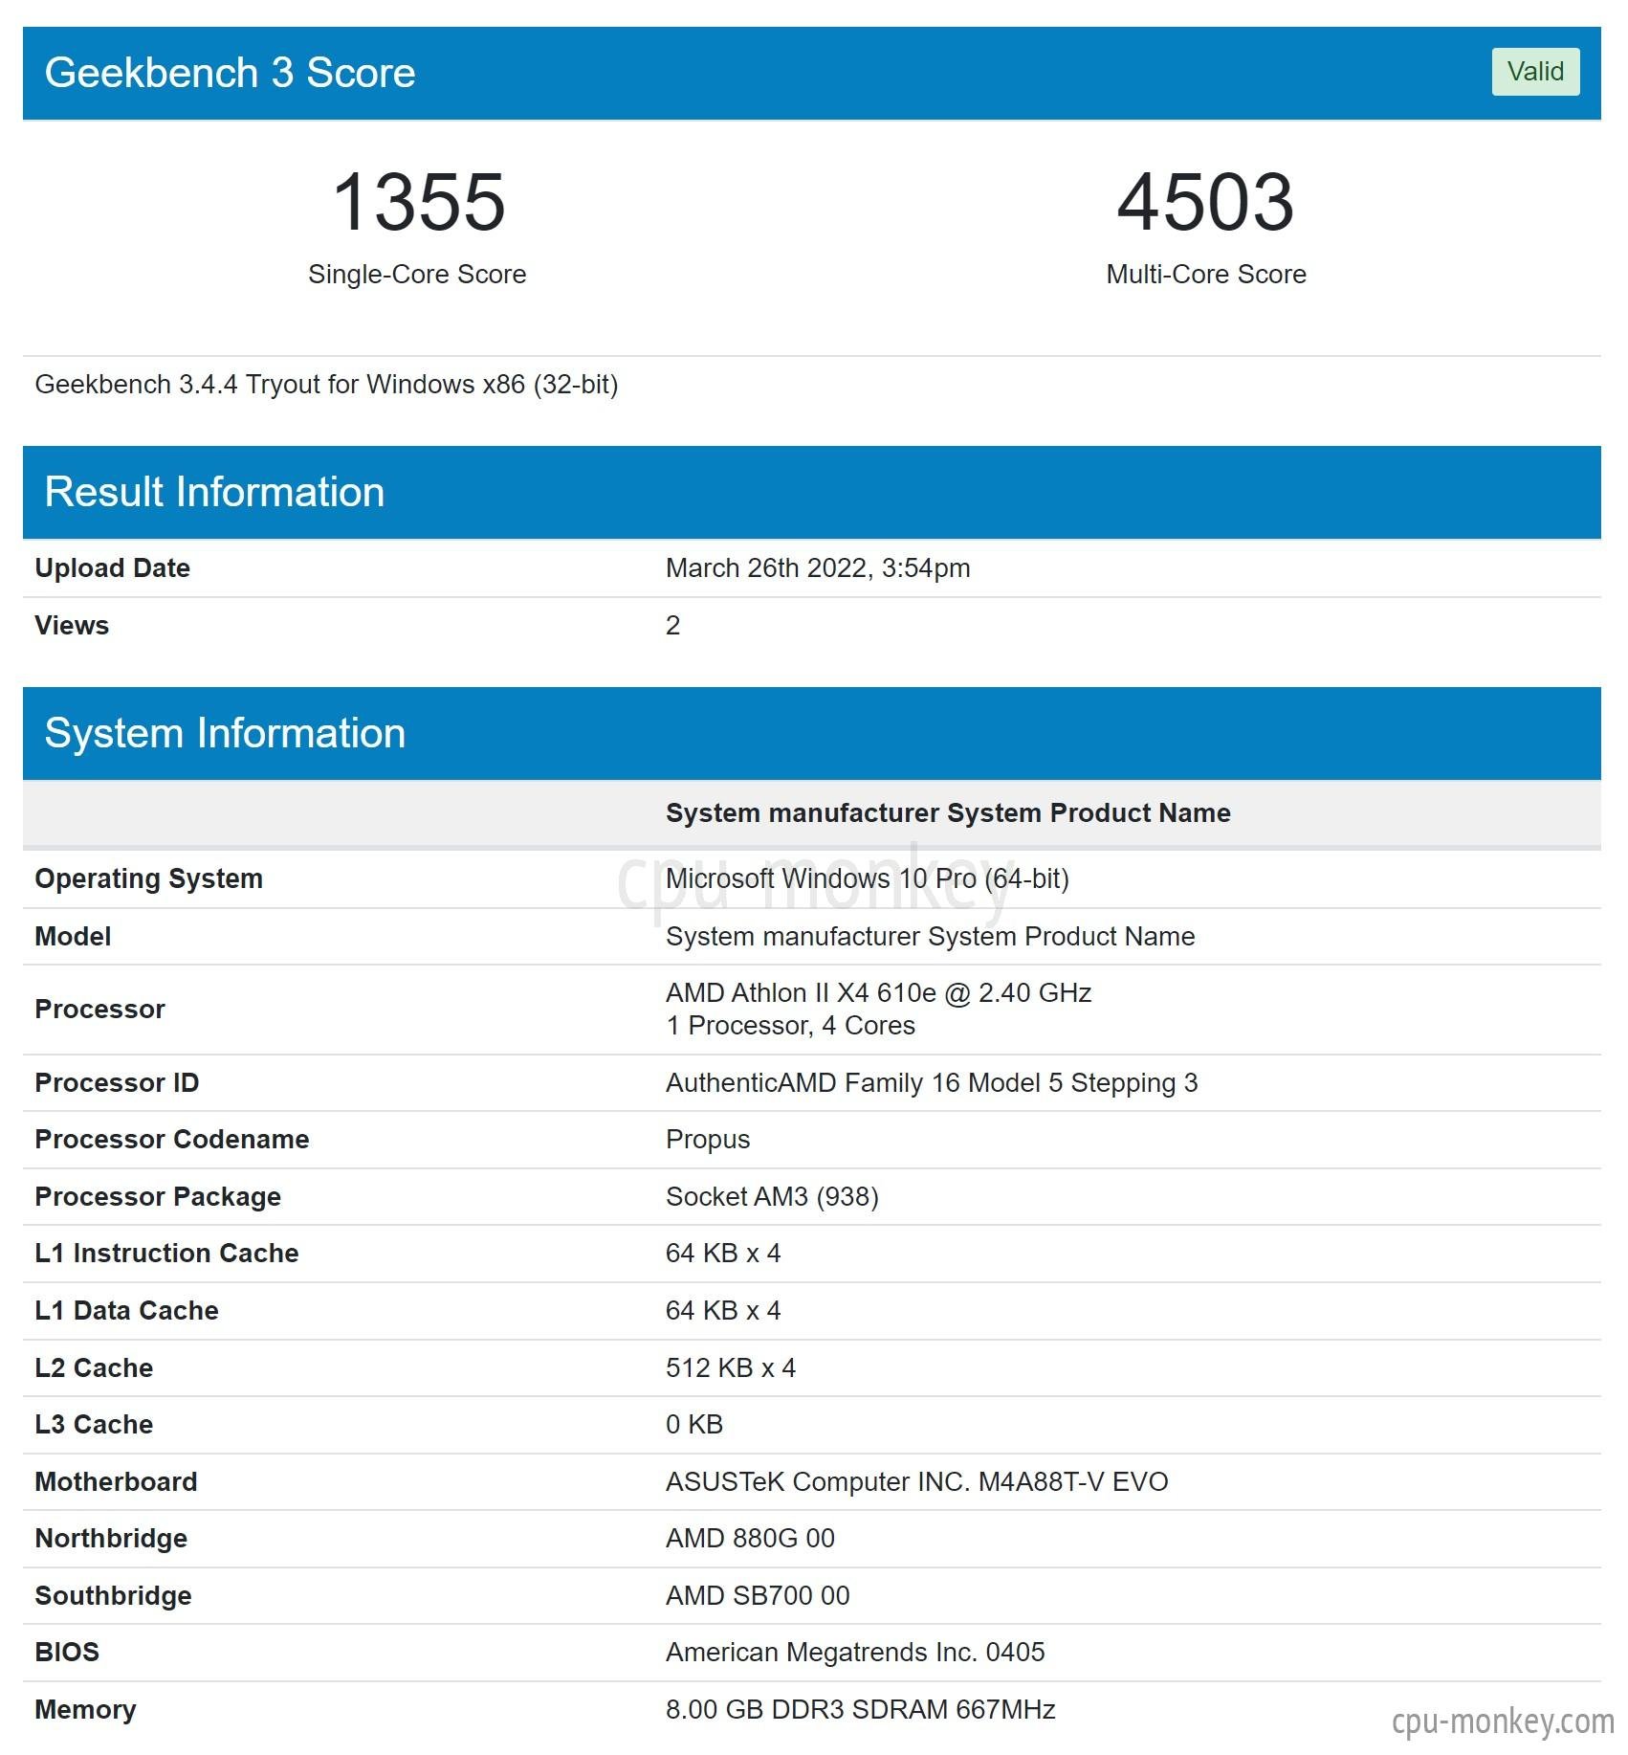This screenshot has width=1628, height=1755.
Task: Select 8.00 GB DDR3 SDRAM 667MHz value
Action: pyautogui.click(x=861, y=1710)
